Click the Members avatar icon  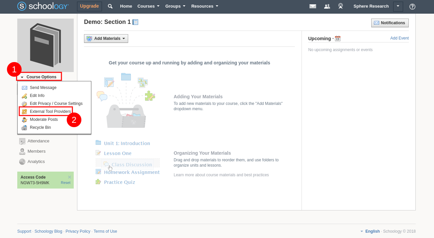[22, 151]
